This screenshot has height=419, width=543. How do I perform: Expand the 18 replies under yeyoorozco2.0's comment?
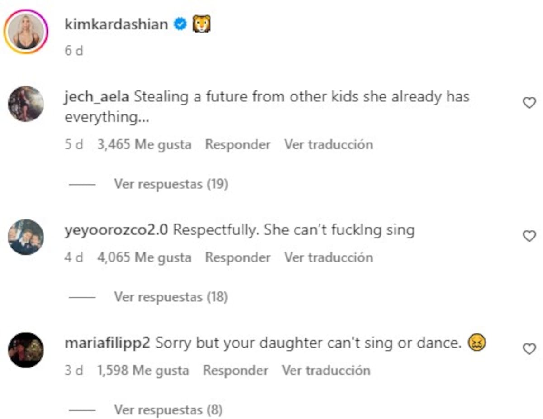[171, 297]
